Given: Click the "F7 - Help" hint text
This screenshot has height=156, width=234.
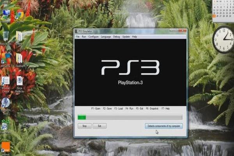Looking at the screenshot, I should coord(165,108).
